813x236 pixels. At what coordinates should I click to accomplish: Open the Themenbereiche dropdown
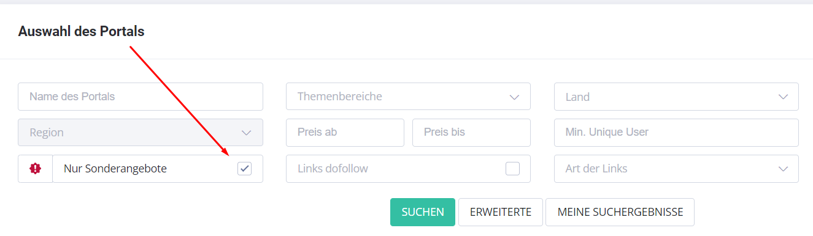[x=408, y=97]
